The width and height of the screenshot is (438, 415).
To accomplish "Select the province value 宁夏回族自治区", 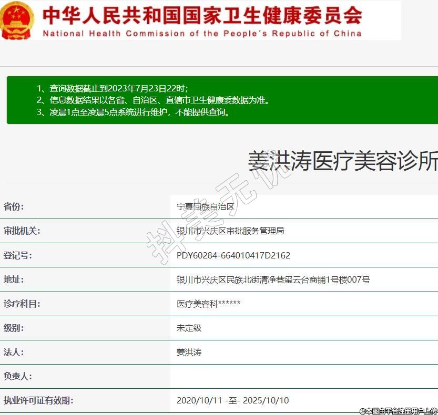I will (x=206, y=207).
